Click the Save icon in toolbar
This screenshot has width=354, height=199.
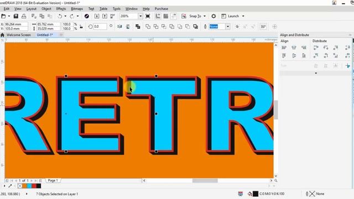[15, 16]
